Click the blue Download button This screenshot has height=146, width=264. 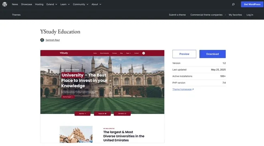pyautogui.click(x=212, y=54)
